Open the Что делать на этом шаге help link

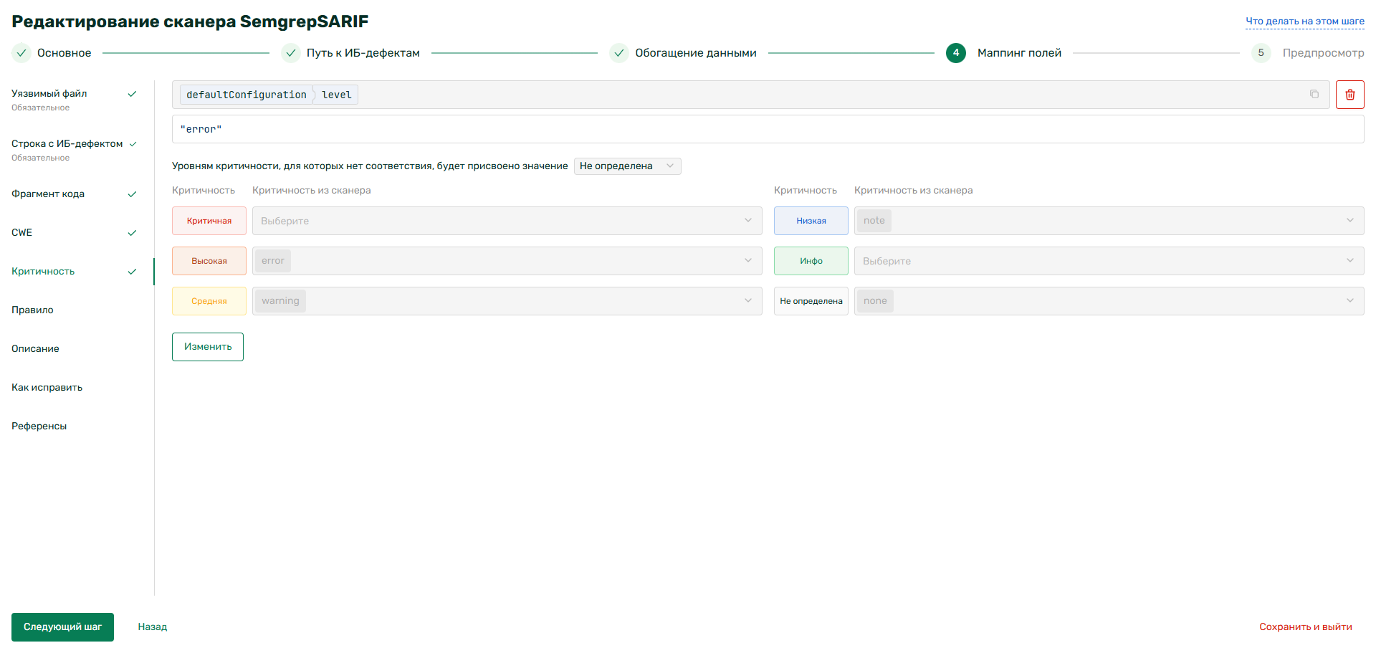tap(1305, 22)
